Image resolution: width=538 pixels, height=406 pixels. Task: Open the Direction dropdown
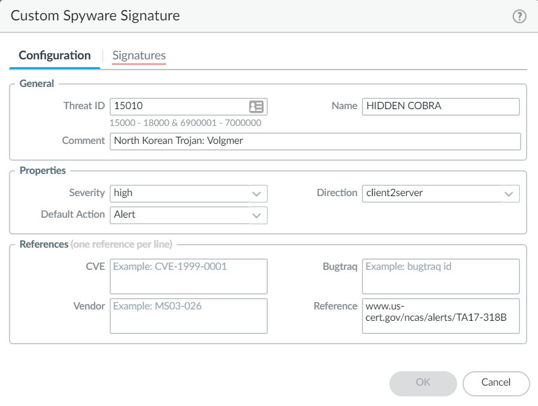[509, 194]
